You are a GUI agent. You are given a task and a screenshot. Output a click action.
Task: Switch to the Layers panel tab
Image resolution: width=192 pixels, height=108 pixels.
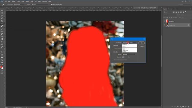165,9
